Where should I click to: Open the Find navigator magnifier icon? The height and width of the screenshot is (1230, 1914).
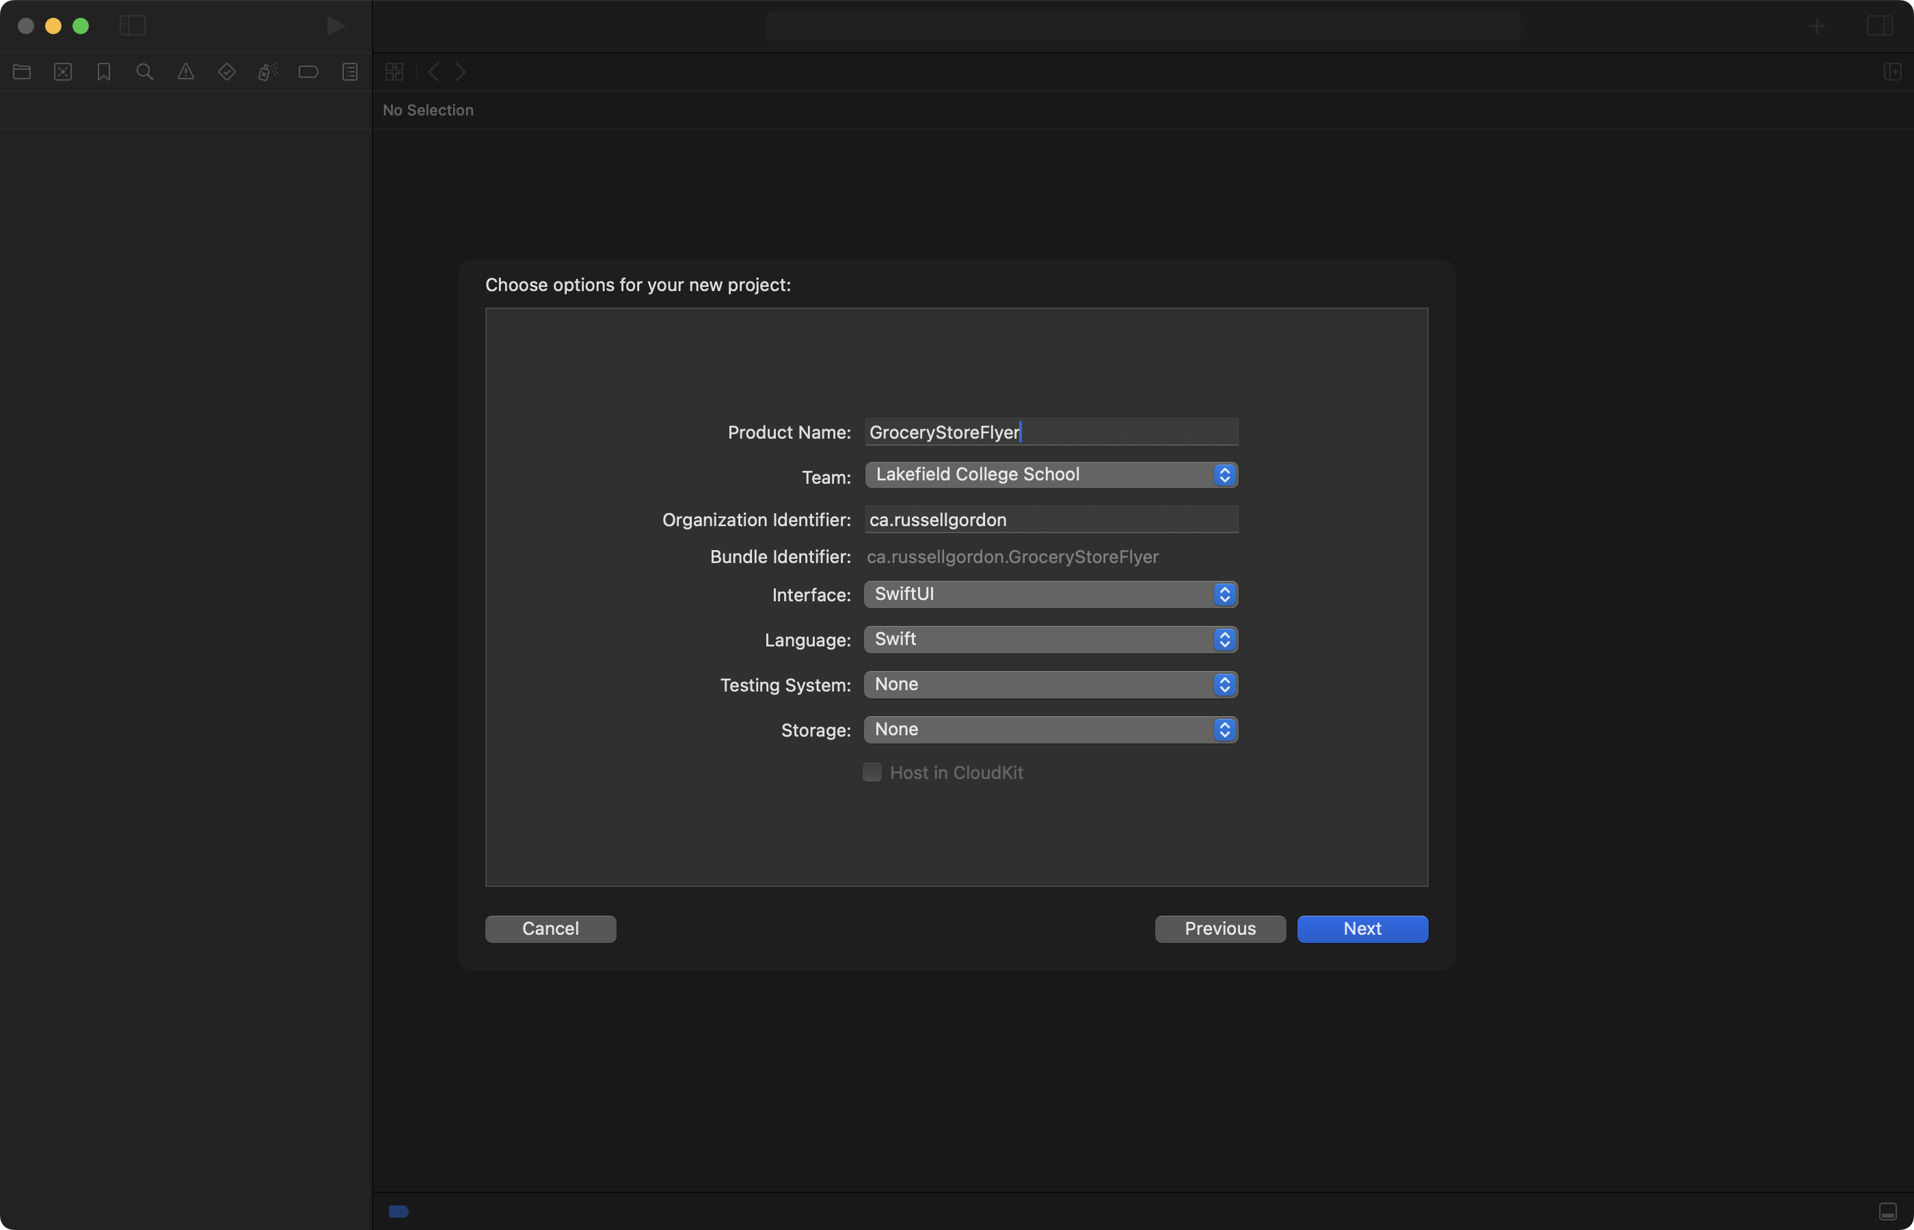(145, 72)
